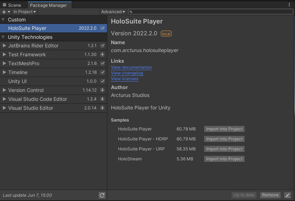Viewport: 295px width, 201px height.
Task: Click the 5.36 MB sample size
Action: pyautogui.click(x=185, y=159)
